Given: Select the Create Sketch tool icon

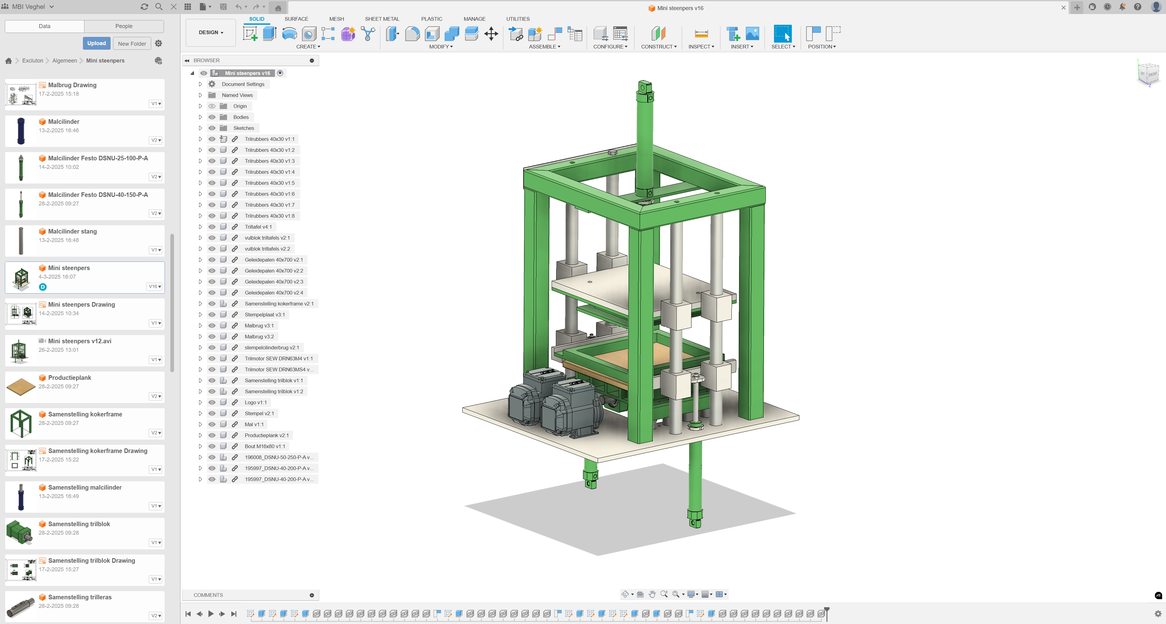Looking at the screenshot, I should [250, 34].
